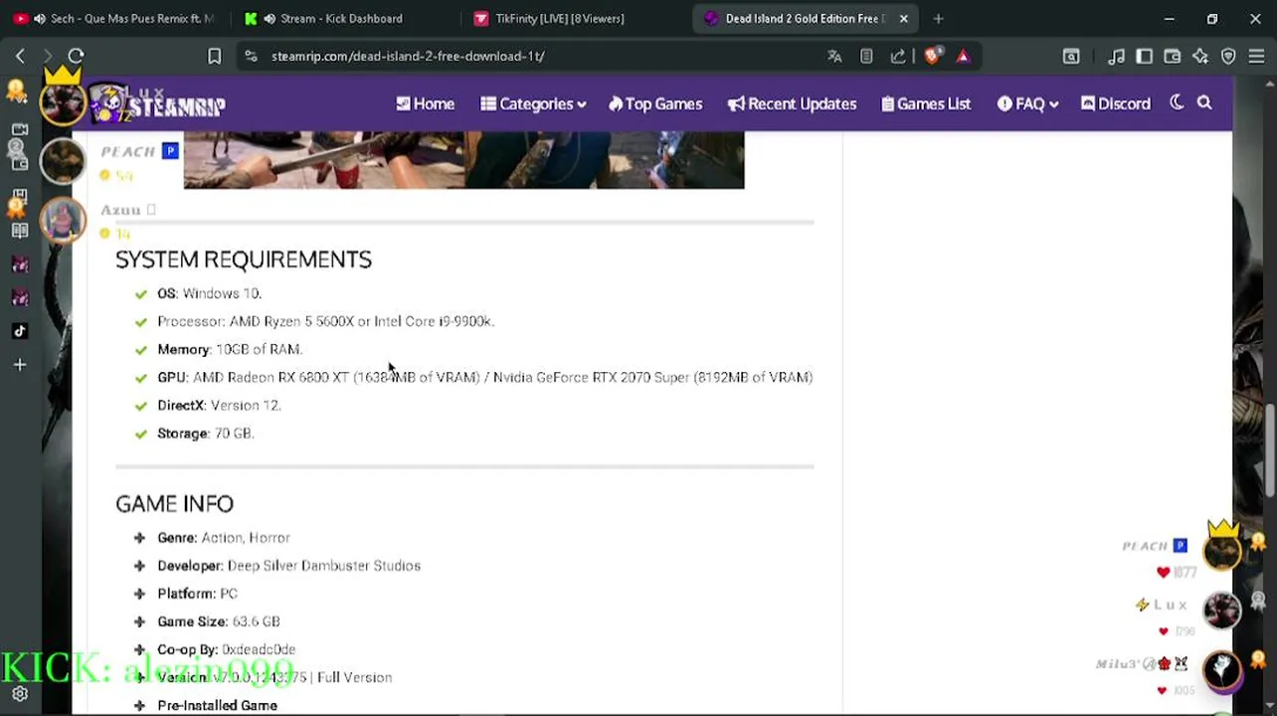Open Top Games in the site menu

pos(655,103)
